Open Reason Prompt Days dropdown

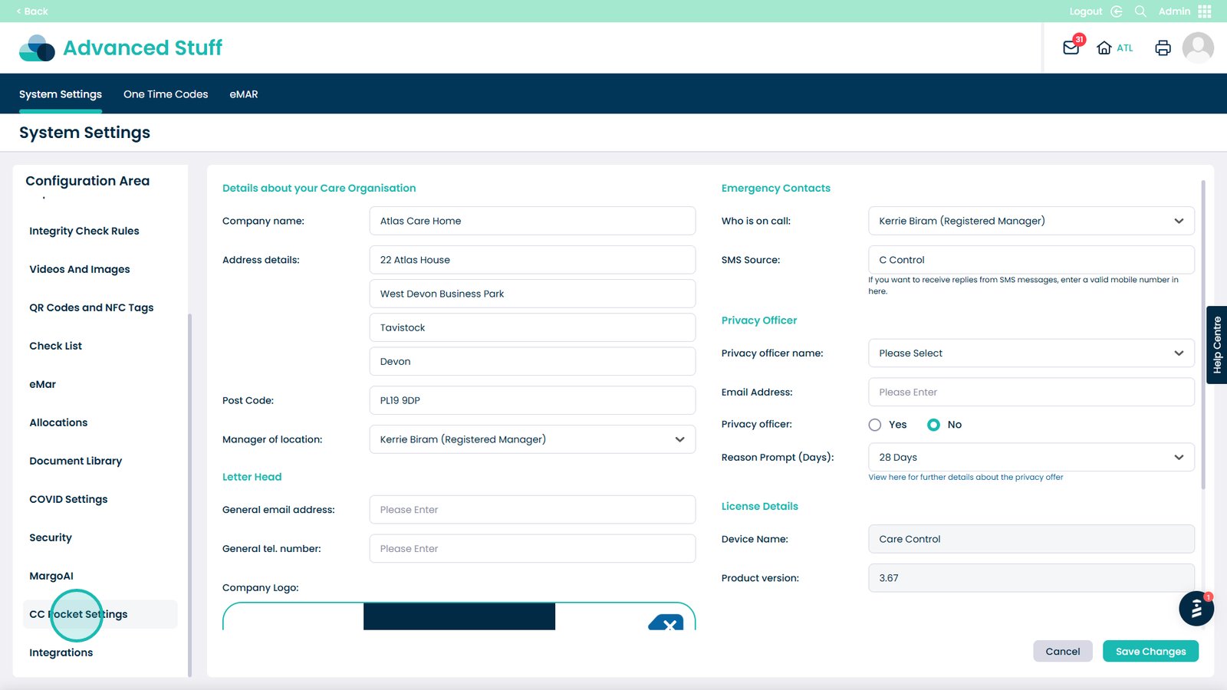[x=1178, y=458]
